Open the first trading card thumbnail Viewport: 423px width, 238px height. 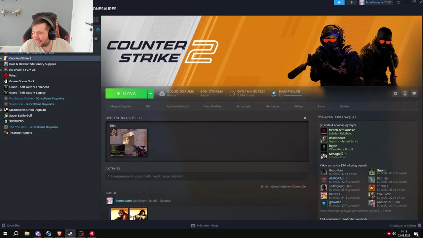tap(119, 214)
